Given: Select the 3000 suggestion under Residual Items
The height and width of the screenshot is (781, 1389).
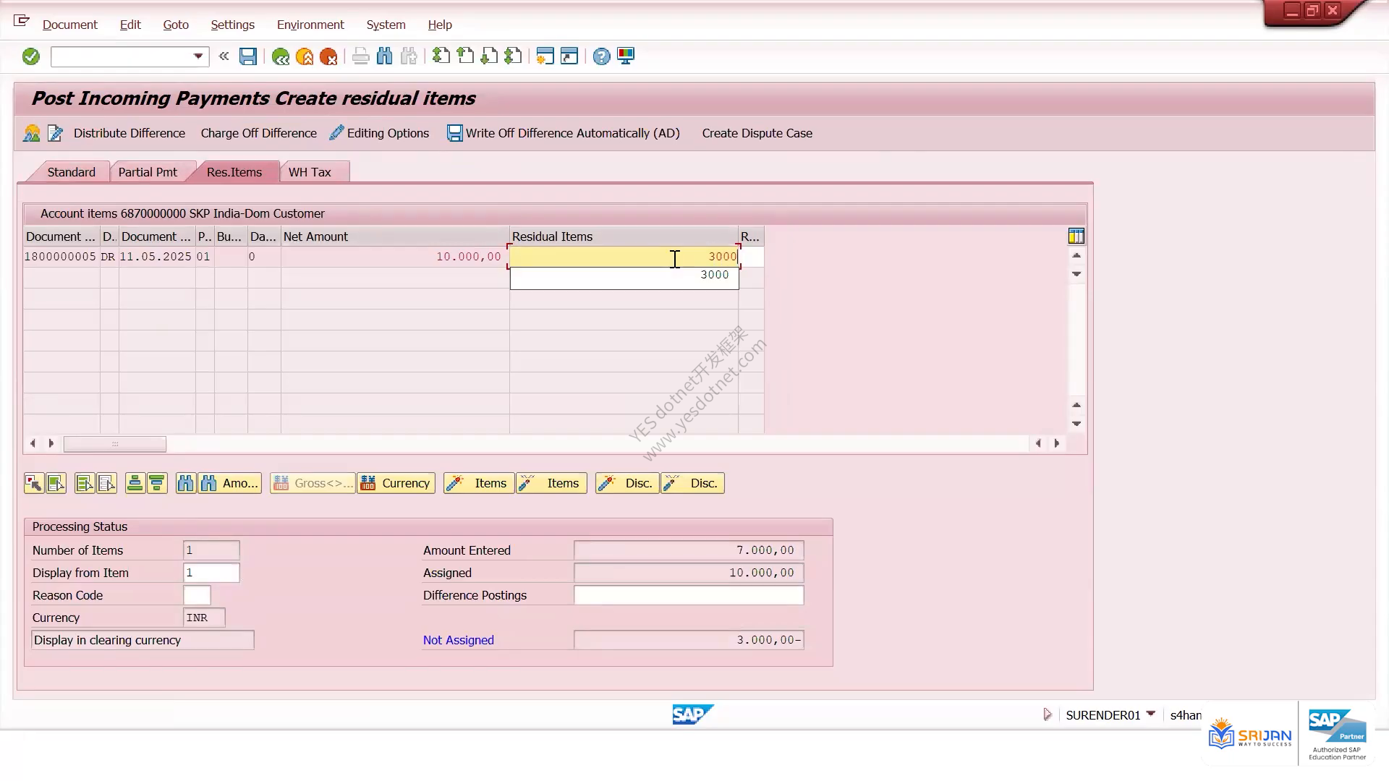Looking at the screenshot, I should coord(624,275).
